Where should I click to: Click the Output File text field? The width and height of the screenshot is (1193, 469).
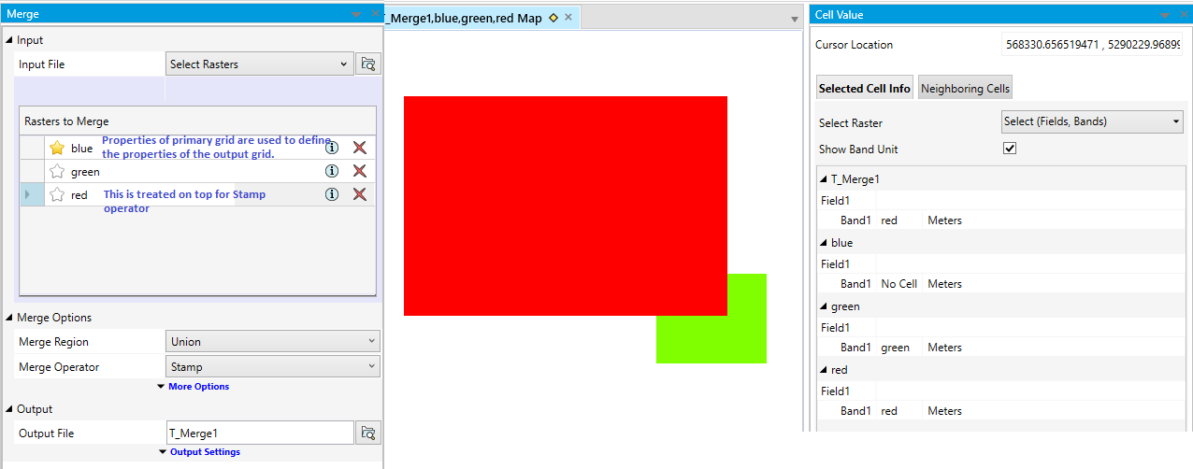click(x=260, y=433)
